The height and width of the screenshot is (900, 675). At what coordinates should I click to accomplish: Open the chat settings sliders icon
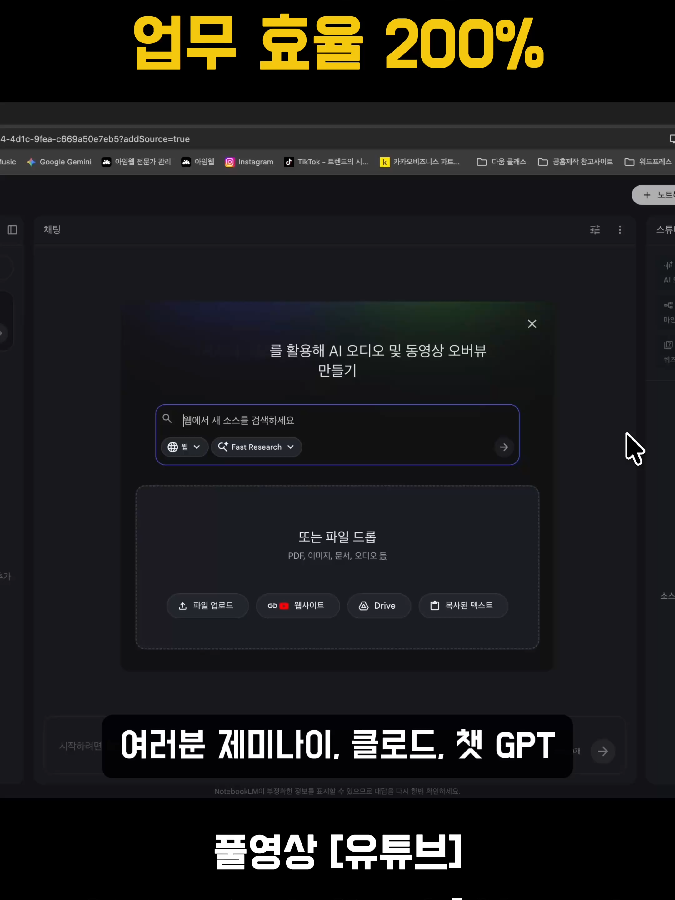[595, 230]
